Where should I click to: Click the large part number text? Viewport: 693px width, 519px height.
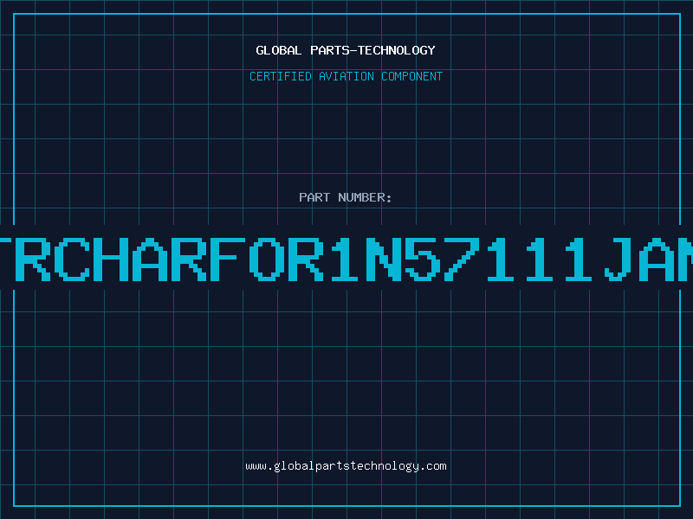(x=346, y=259)
